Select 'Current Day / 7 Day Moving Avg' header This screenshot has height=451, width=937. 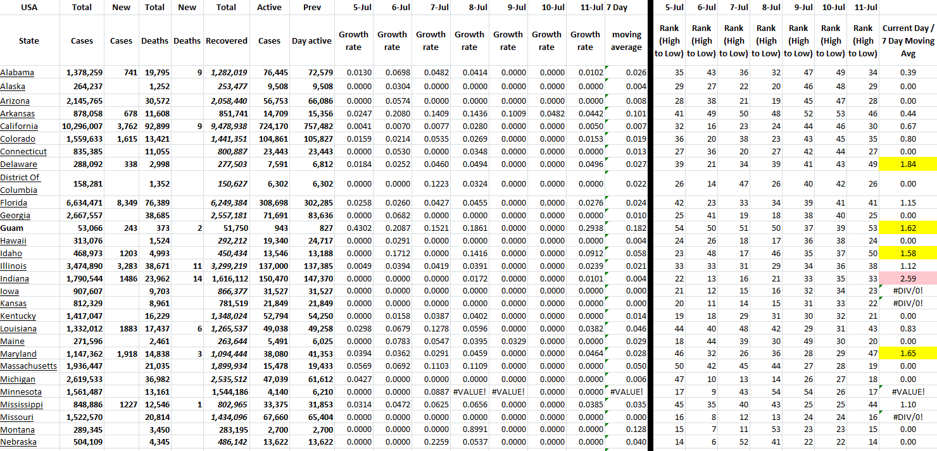[x=907, y=41]
